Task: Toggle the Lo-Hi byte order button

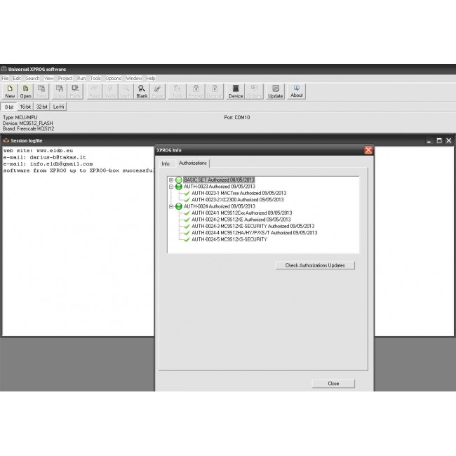Action: (x=60, y=106)
